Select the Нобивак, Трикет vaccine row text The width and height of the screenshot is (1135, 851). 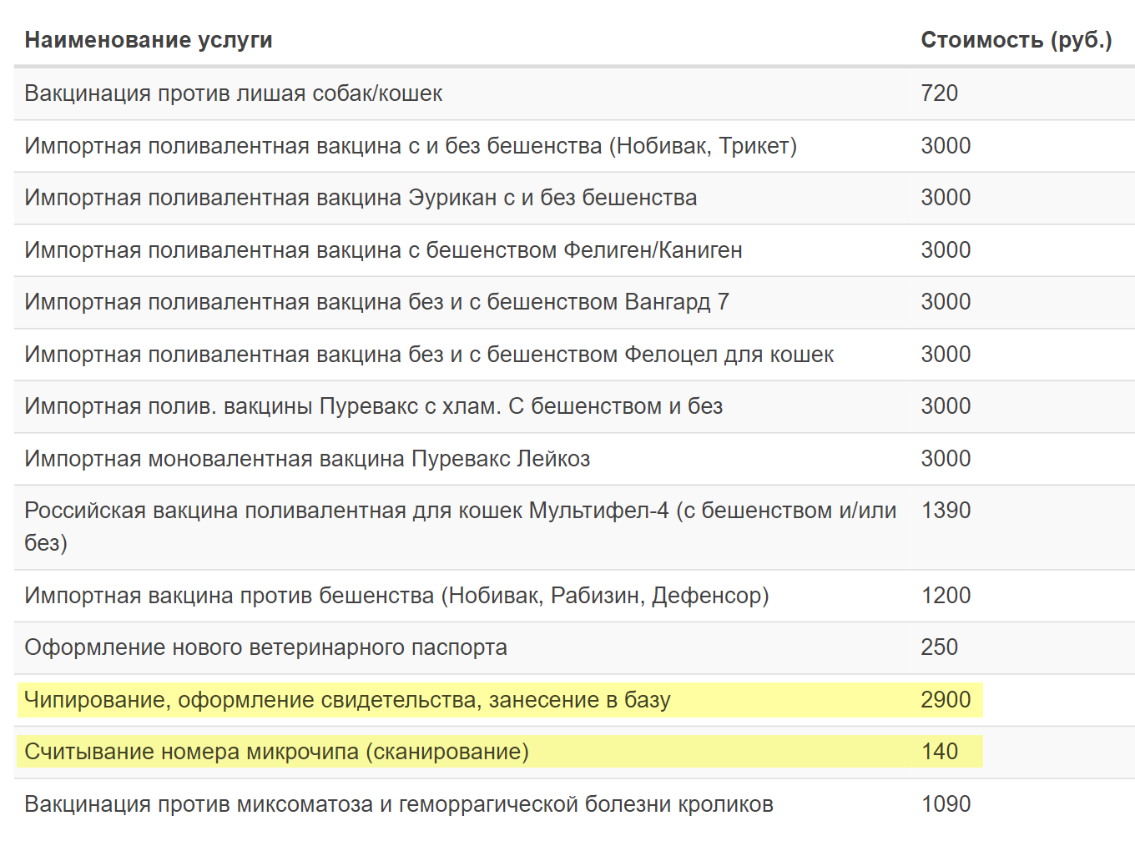411,146
